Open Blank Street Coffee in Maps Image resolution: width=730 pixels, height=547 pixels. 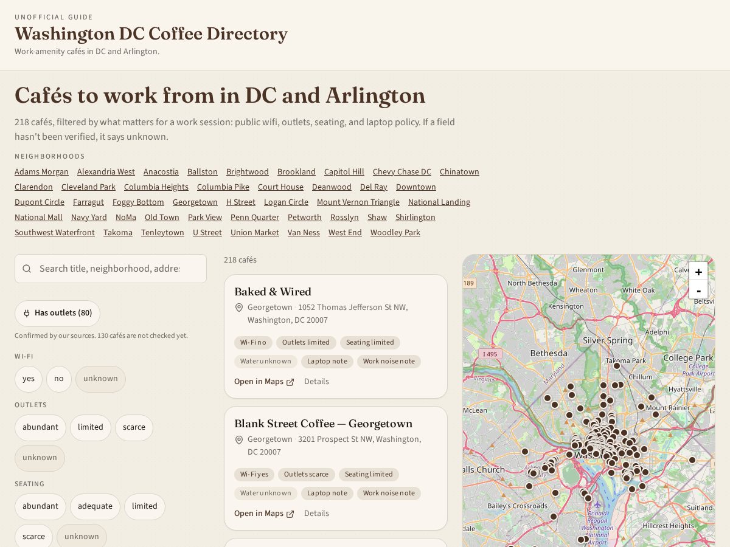(x=264, y=514)
